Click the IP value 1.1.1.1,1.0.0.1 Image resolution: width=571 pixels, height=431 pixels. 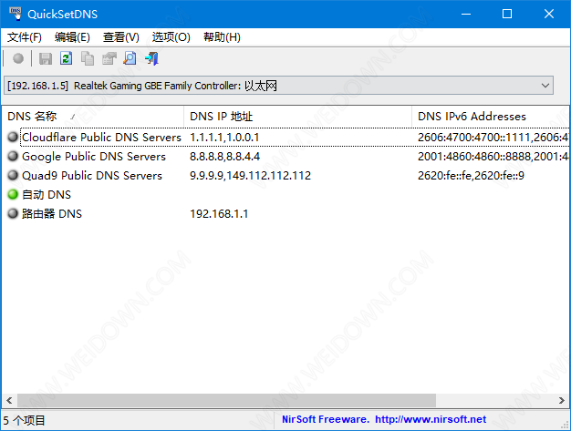pos(224,138)
